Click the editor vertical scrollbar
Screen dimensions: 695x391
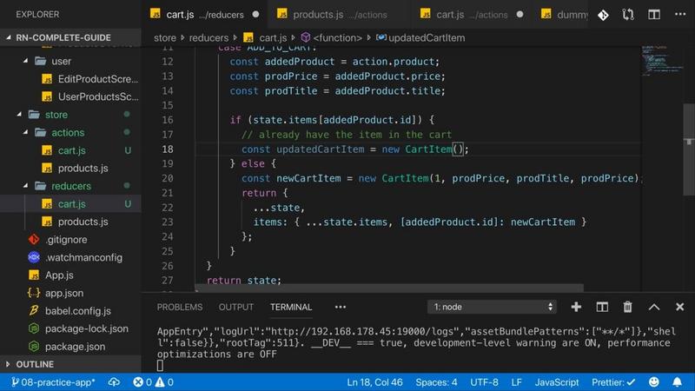pyautogui.click(x=689, y=149)
